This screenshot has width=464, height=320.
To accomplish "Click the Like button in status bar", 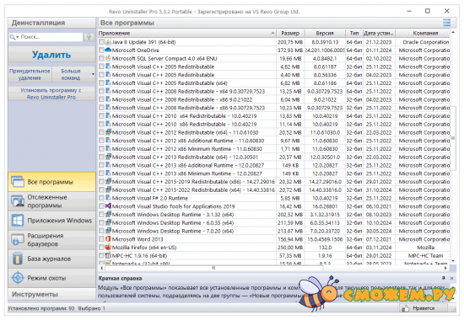I will click(424, 308).
